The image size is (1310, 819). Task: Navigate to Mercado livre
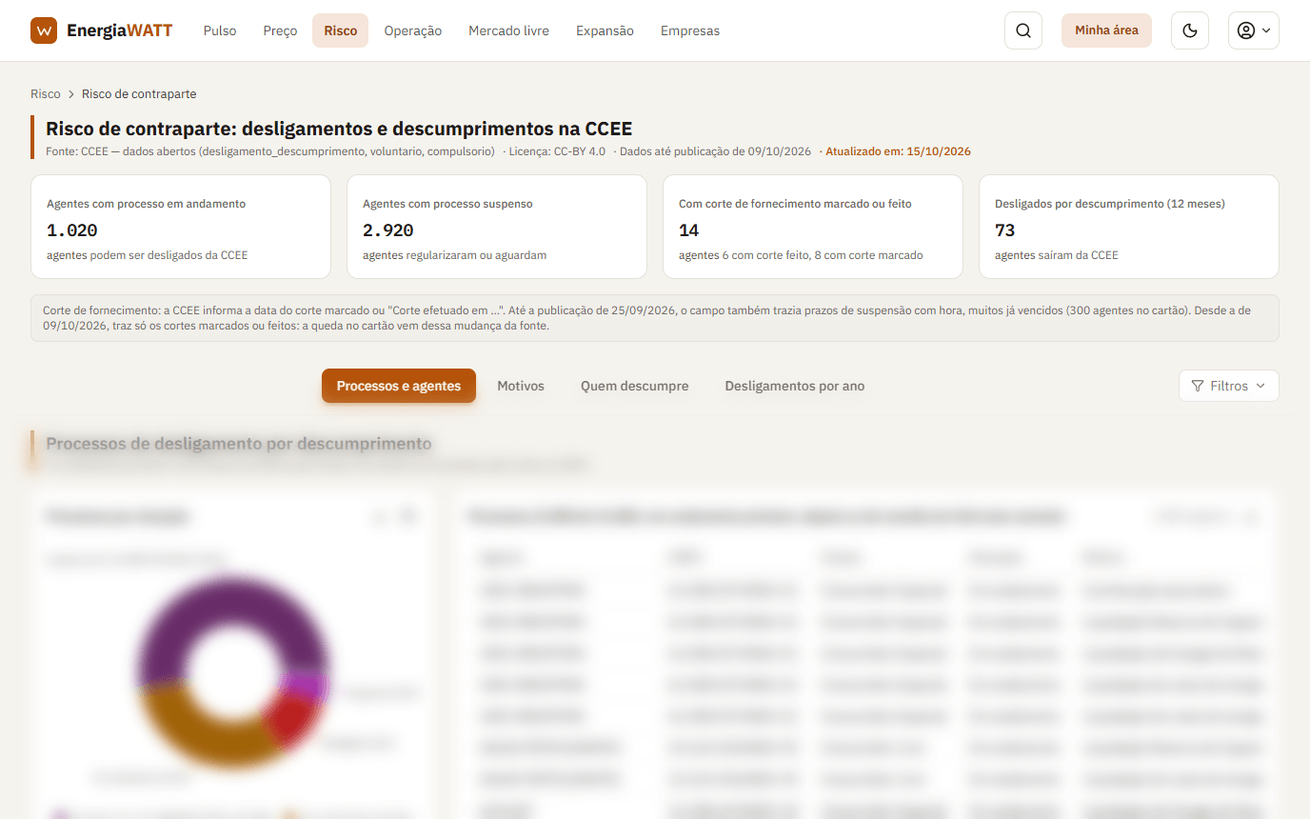pyautogui.click(x=508, y=30)
